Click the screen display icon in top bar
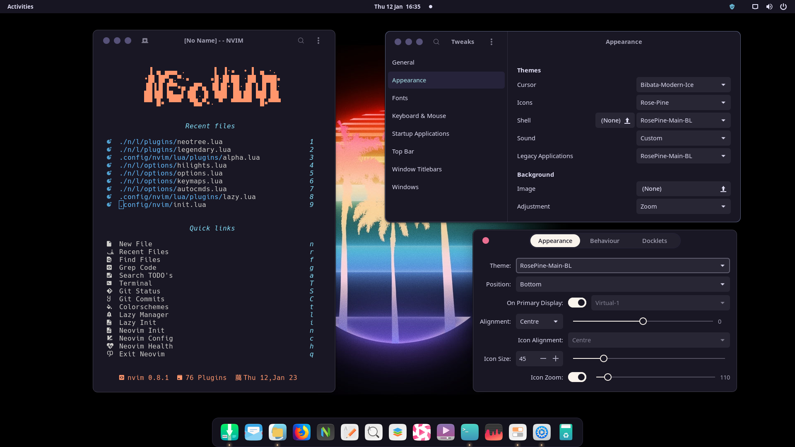 click(755, 7)
